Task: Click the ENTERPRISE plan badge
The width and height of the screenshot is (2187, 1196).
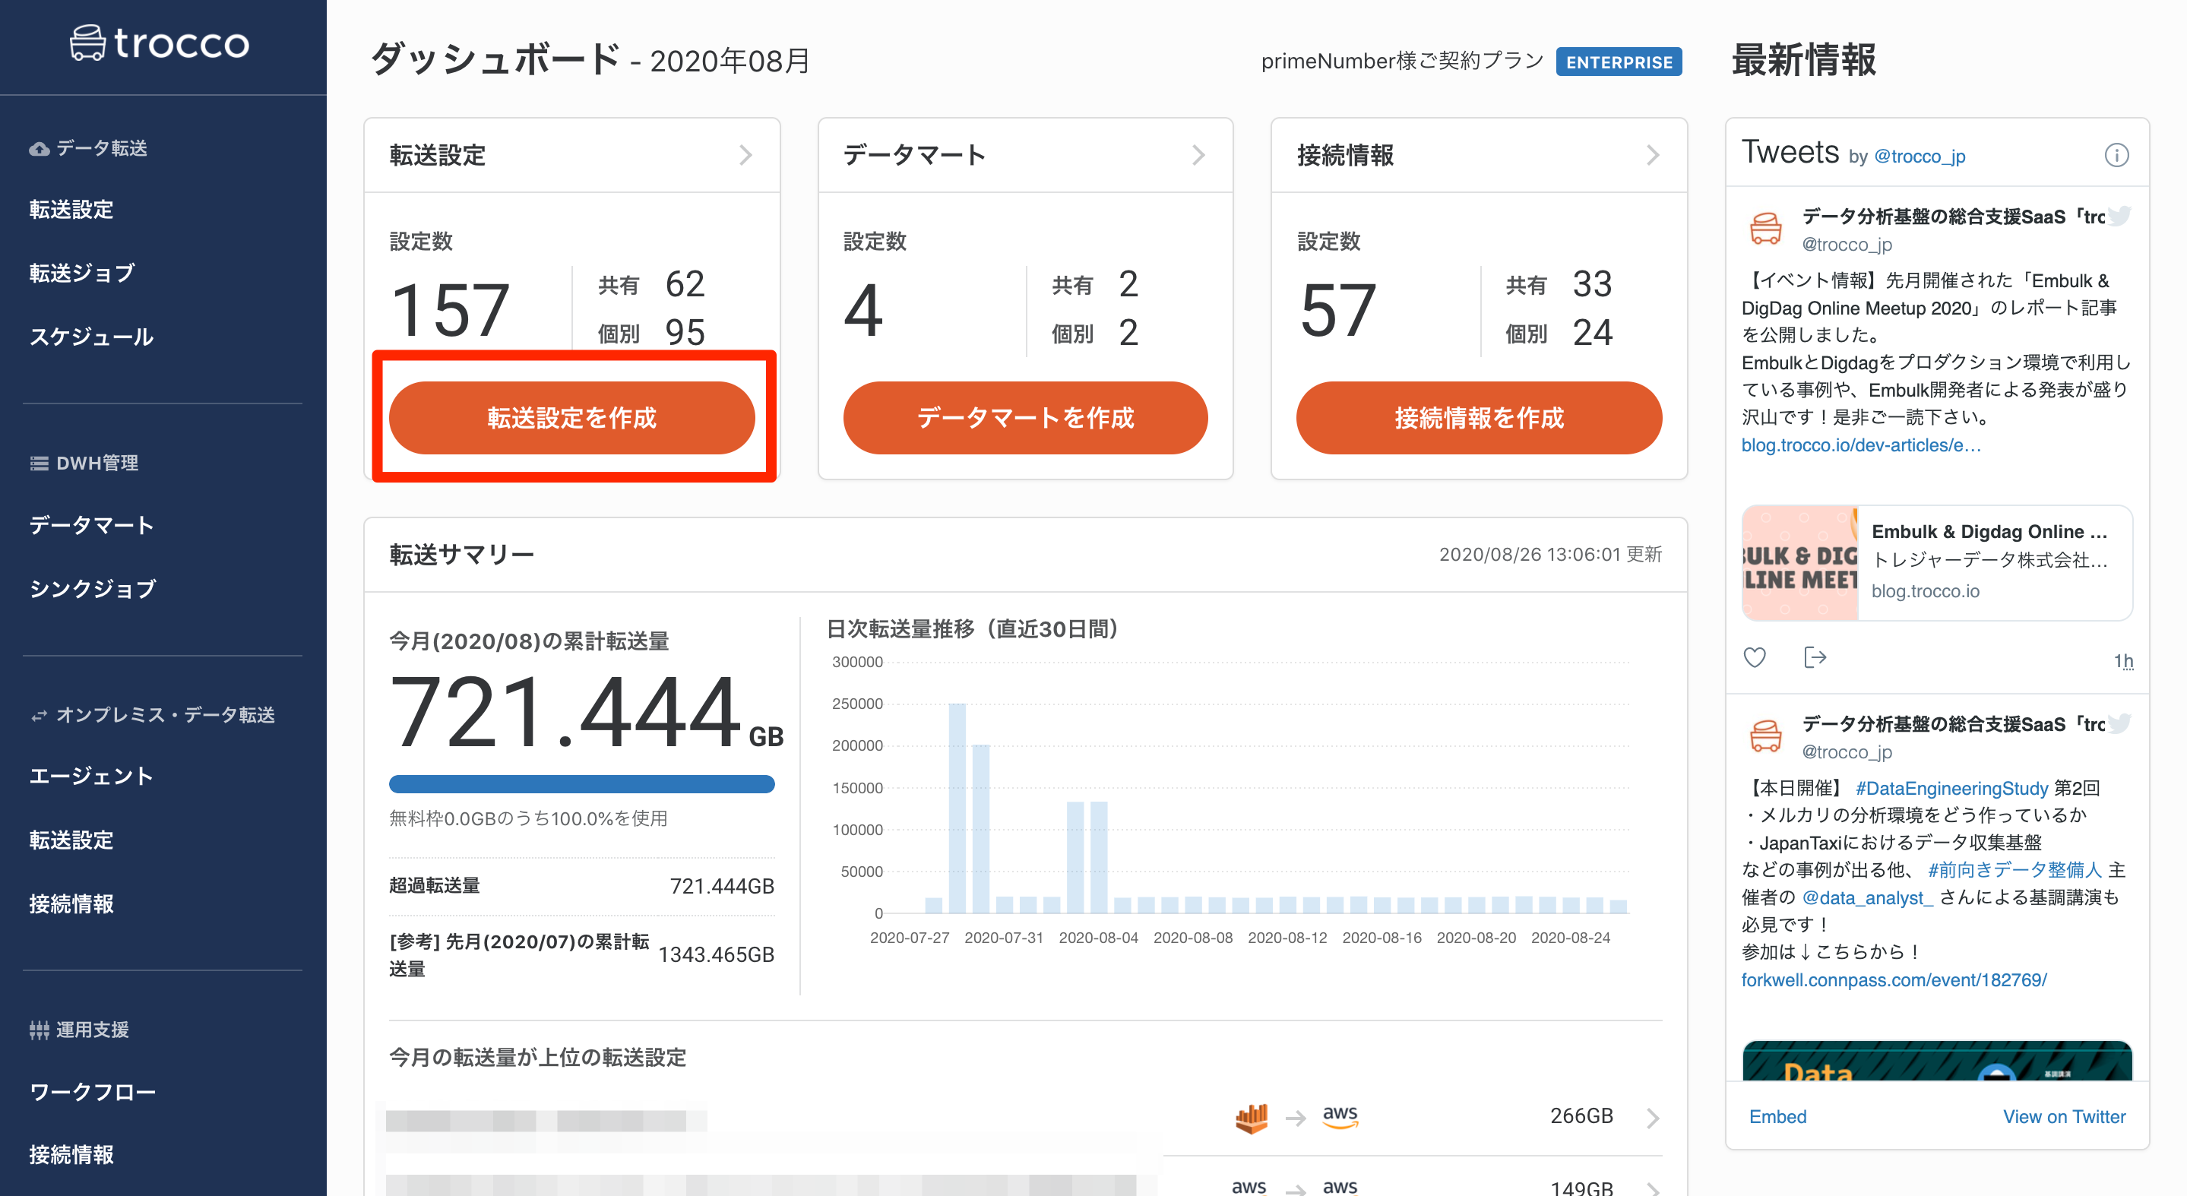Action: point(1618,62)
